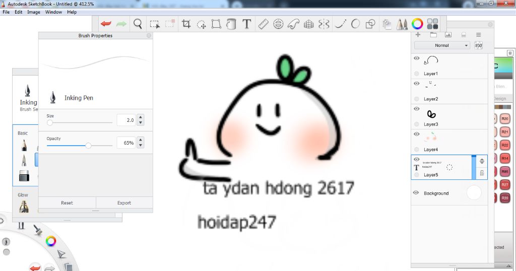Hide Layer4 with its eye icon
Viewport: 516px width, 271px height.
417,134
